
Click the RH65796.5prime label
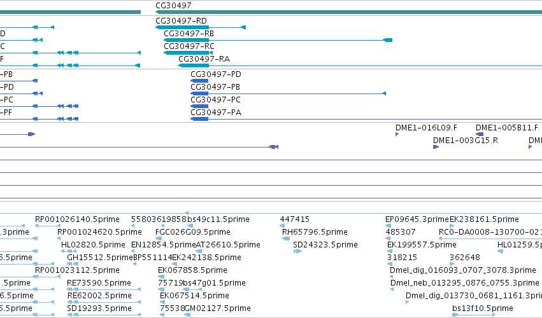click(x=315, y=232)
